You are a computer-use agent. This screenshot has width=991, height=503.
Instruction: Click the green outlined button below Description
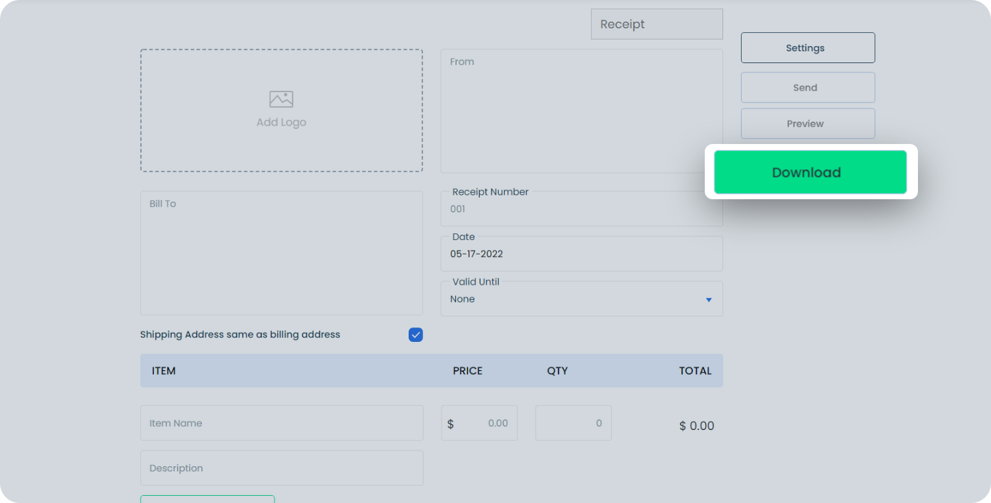[x=207, y=500]
